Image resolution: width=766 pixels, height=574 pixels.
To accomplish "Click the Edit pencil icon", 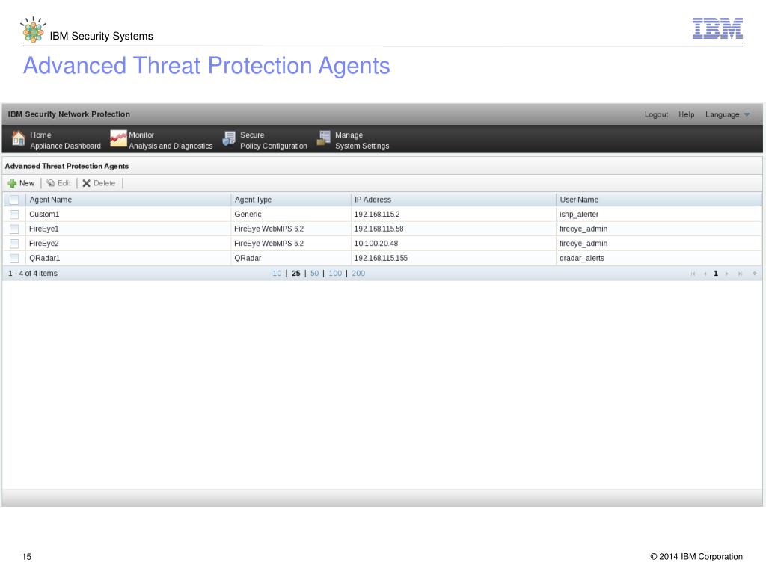I will click(50, 184).
